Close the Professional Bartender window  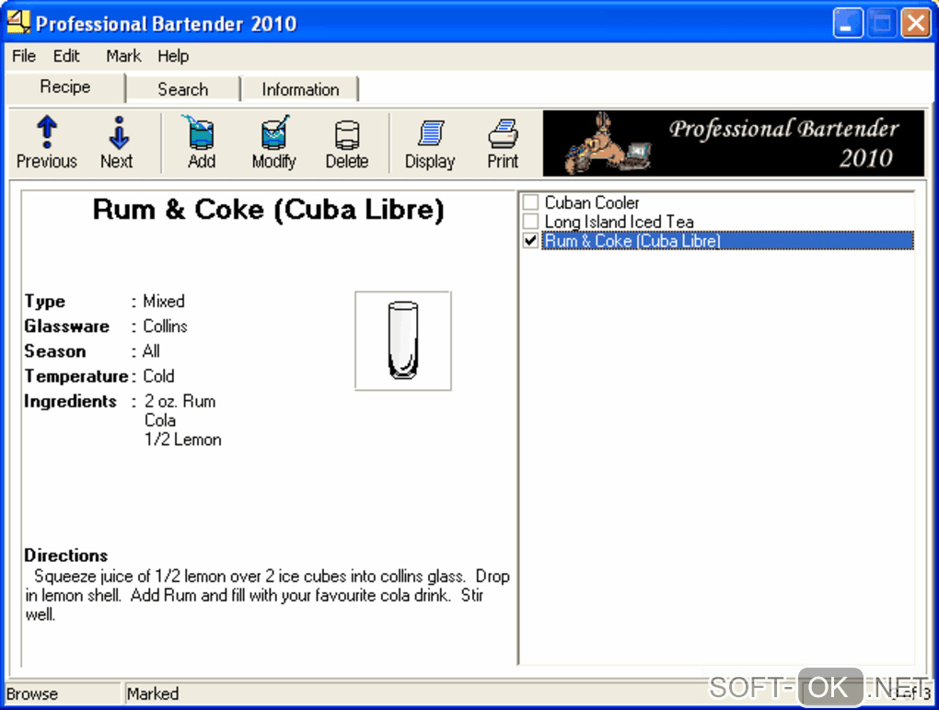(x=916, y=23)
